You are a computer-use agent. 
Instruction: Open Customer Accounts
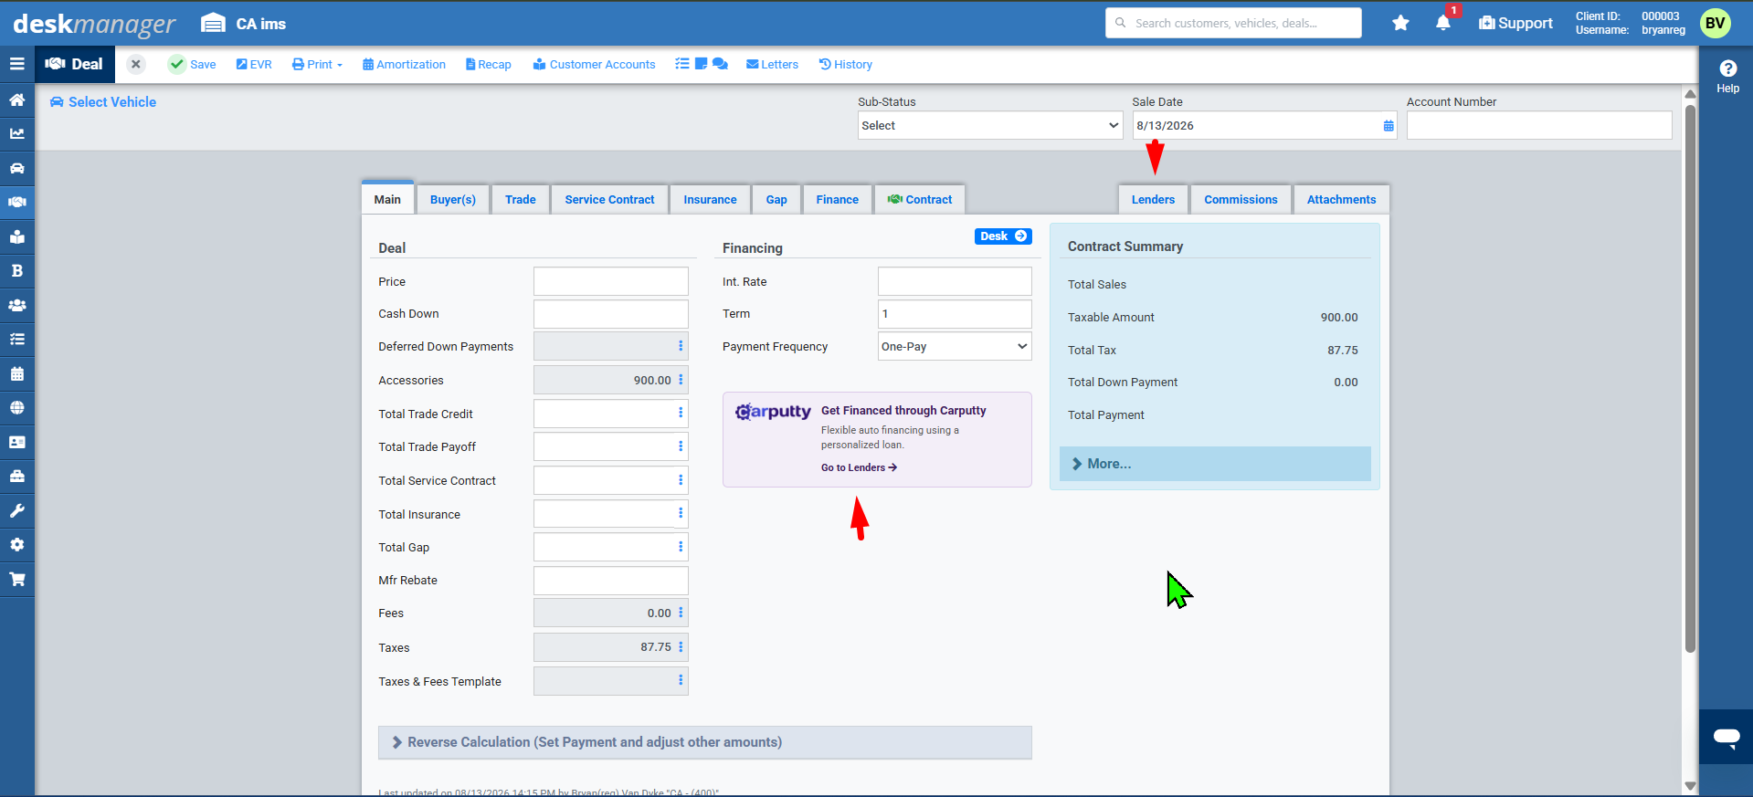click(x=594, y=64)
